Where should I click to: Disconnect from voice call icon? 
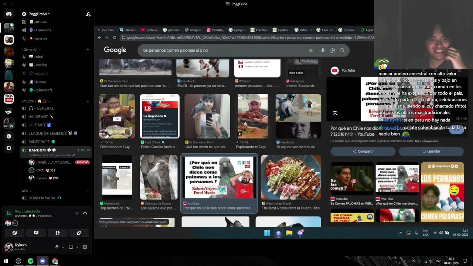(x=85, y=213)
